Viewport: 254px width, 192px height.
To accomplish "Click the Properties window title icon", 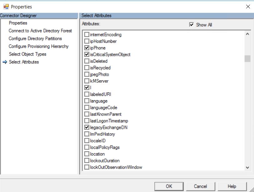I will coord(6,7).
